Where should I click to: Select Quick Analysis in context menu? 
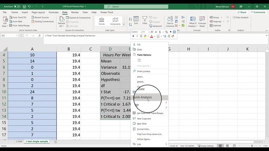(149, 97)
